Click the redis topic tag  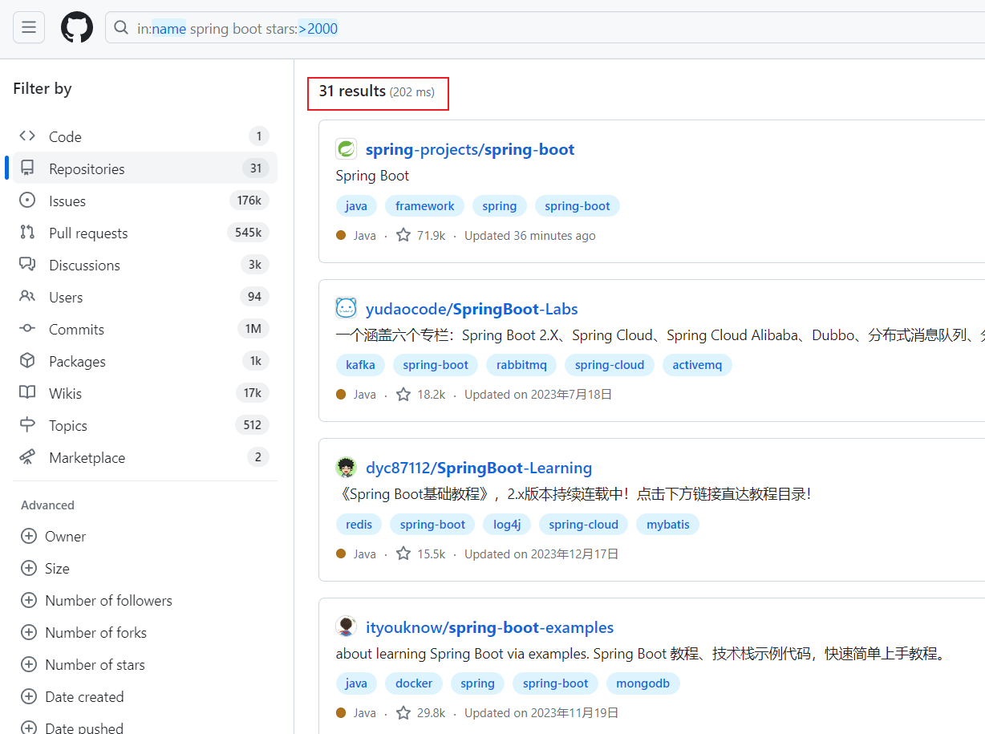click(x=359, y=525)
